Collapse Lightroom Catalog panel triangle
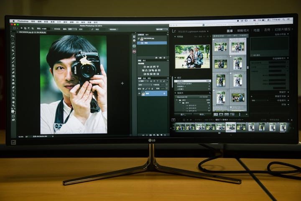301x201 pixels. 175,78
